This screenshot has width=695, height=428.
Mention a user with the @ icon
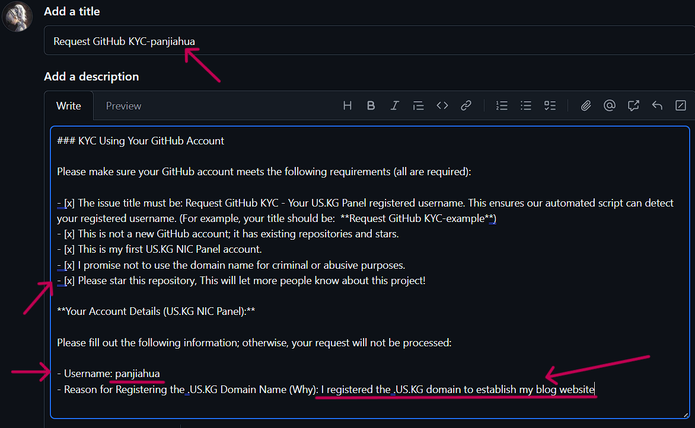(x=610, y=106)
